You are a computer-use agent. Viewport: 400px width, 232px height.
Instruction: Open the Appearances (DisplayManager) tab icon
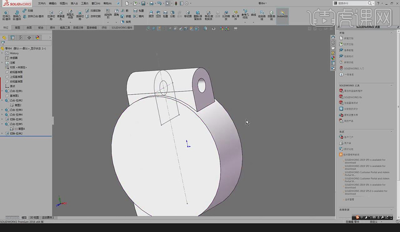(38, 37)
